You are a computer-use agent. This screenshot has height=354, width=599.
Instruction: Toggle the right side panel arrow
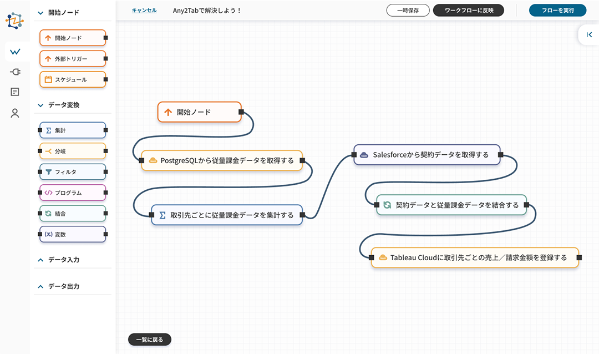click(x=589, y=34)
